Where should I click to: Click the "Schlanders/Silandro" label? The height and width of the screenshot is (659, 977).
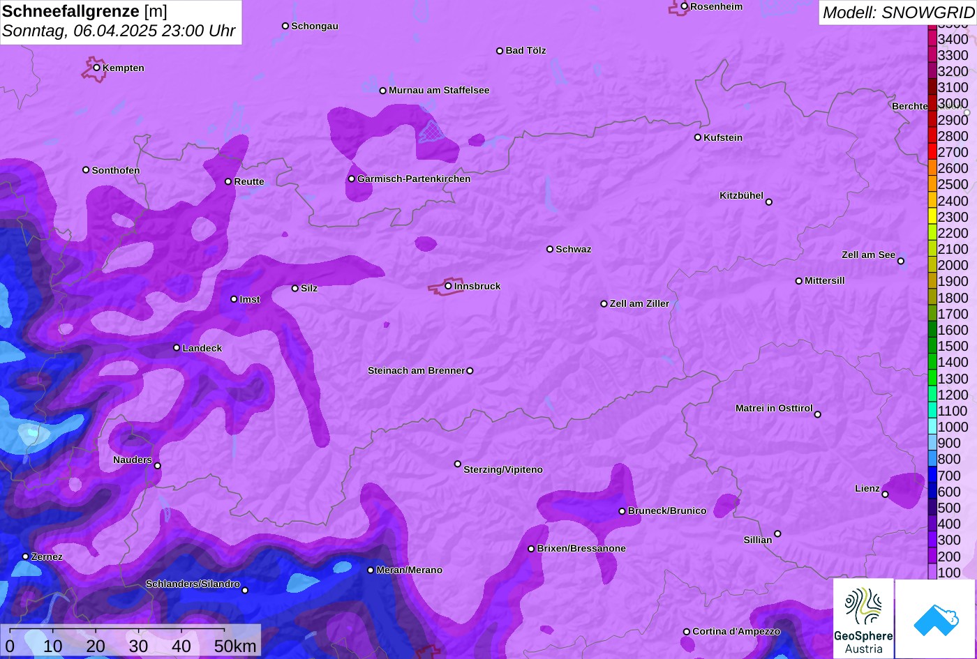pos(193,584)
